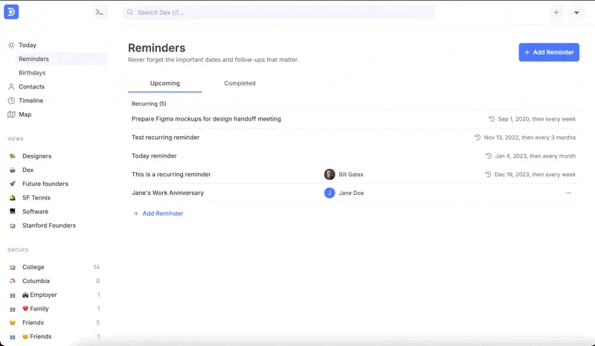Click the recurrence icon beside Nov 13, 2022
Screen dimensions: 595x346
[477, 138]
